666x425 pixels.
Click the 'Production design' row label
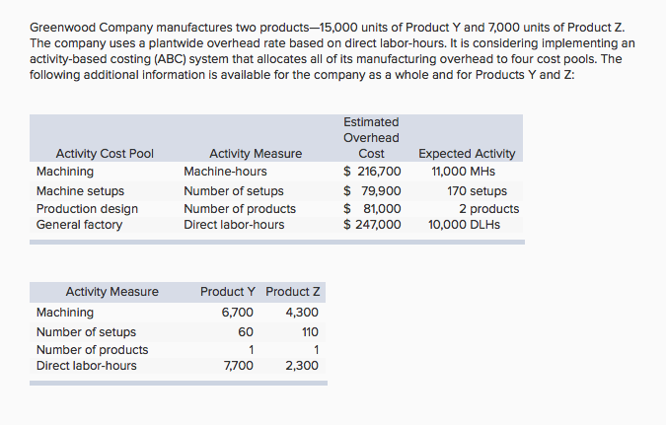pyautogui.click(x=87, y=208)
